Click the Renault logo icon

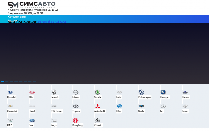(x=54, y=92)
